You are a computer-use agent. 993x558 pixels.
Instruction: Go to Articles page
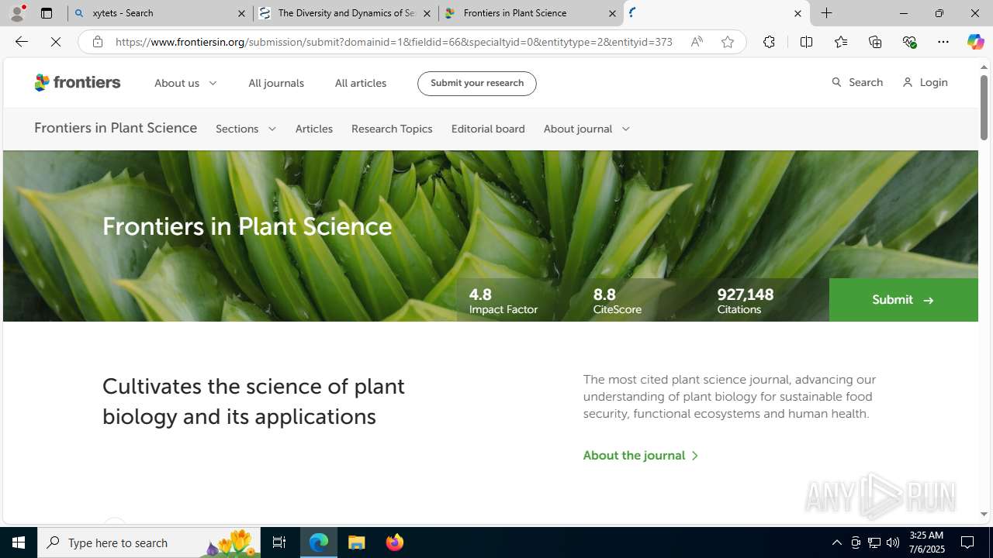pyautogui.click(x=314, y=129)
